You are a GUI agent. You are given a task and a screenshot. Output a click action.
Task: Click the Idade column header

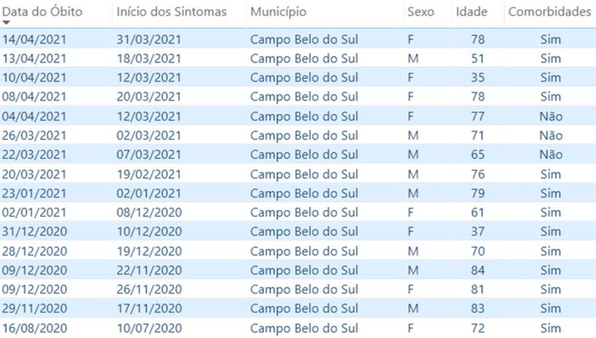(471, 12)
